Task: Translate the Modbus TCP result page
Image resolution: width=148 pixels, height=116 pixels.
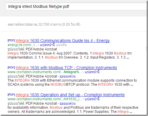Action: (92, 72)
